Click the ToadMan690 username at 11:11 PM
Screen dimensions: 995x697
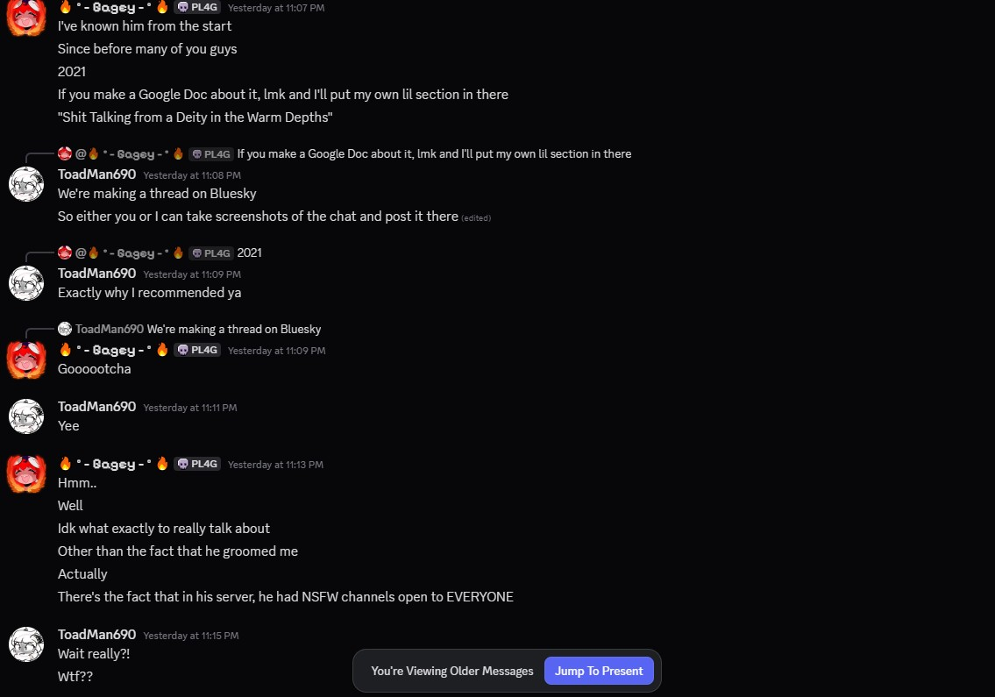[96, 407]
